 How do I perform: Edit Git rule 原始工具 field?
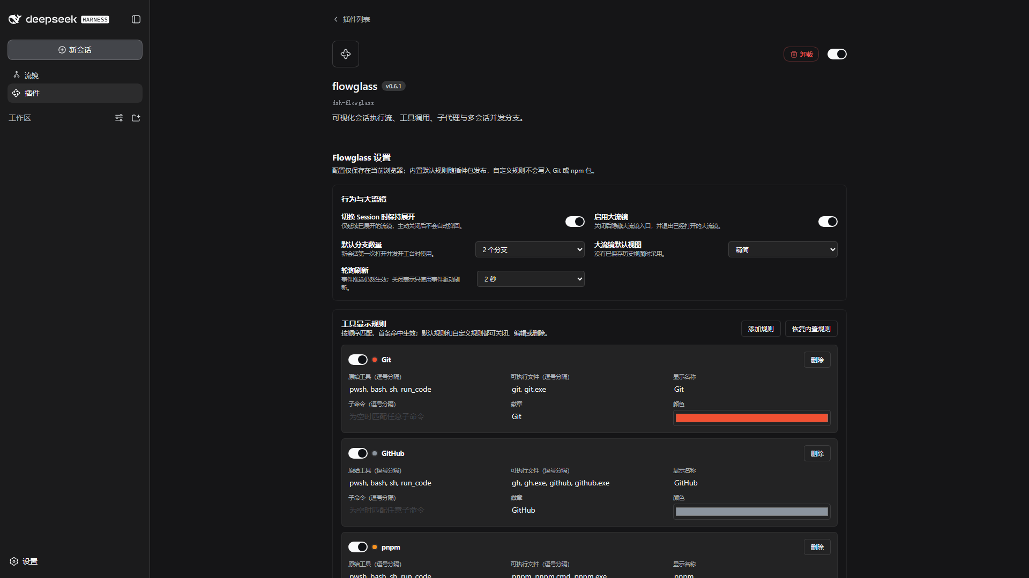pyautogui.click(x=427, y=389)
